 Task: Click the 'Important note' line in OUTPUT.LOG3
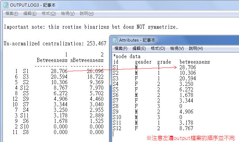click(x=91, y=27)
